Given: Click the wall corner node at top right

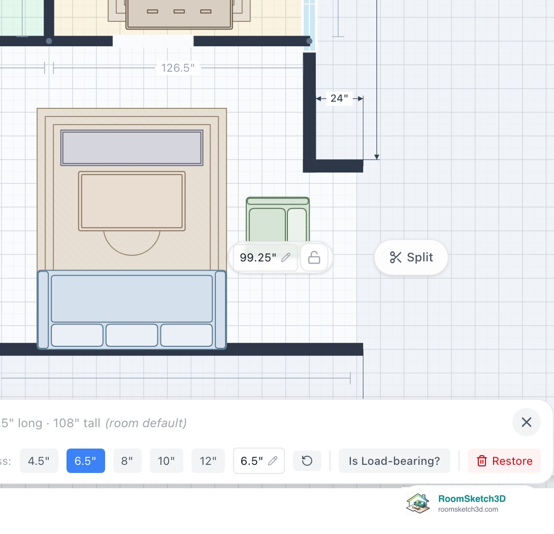Looking at the screenshot, I should [x=309, y=41].
